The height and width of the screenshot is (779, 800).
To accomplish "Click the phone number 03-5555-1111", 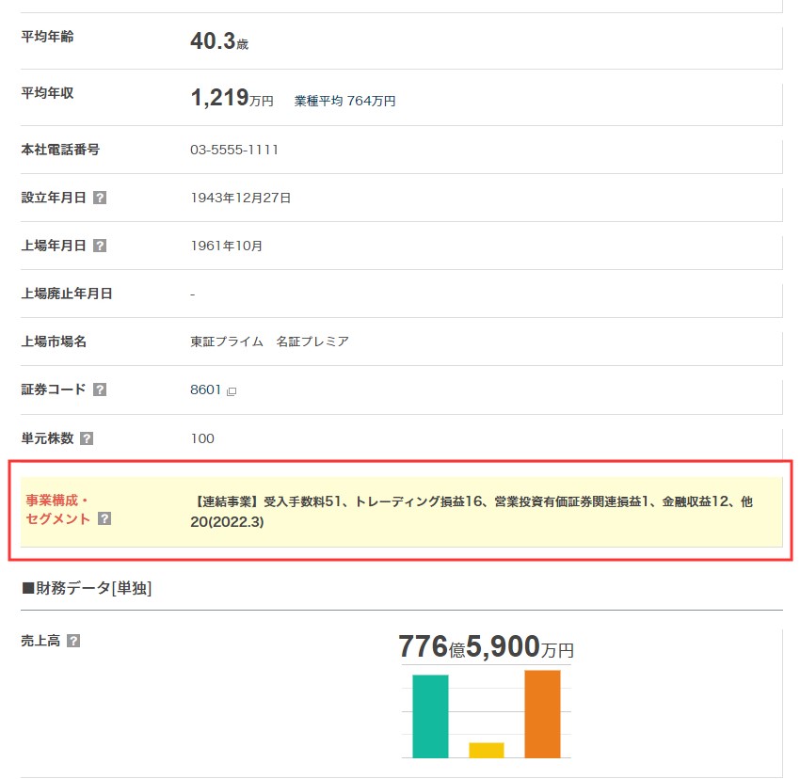I will pyautogui.click(x=234, y=150).
